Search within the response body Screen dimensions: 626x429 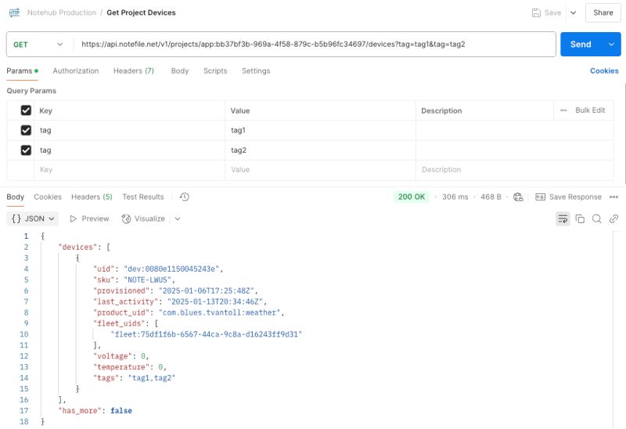coord(597,219)
